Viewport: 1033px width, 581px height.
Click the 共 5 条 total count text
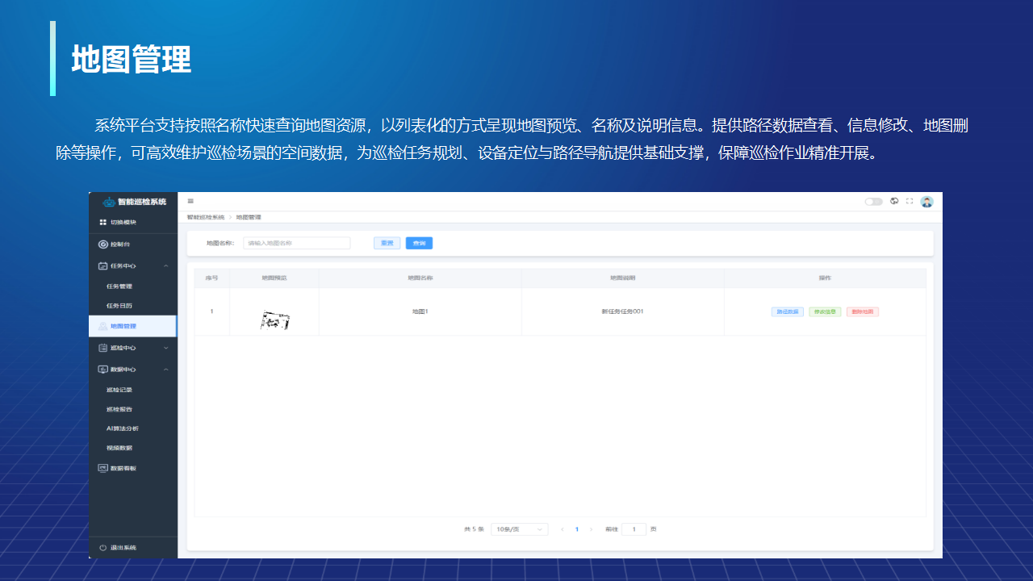tap(474, 529)
